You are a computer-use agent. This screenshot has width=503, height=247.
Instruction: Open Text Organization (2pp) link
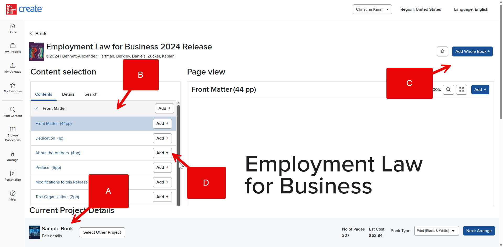pyautogui.click(x=57, y=197)
